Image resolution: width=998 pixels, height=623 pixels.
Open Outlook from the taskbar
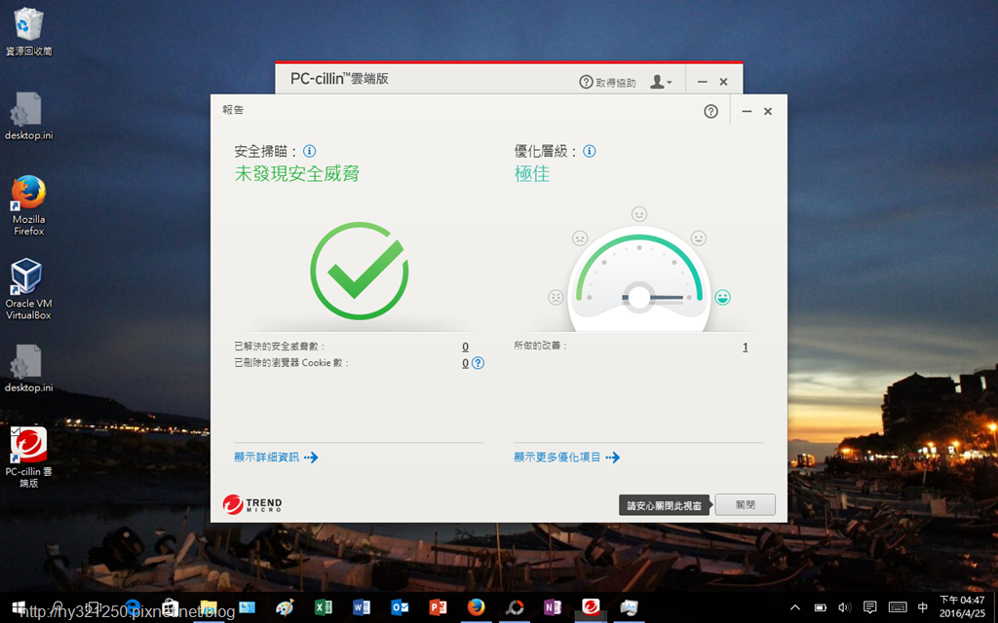(400, 607)
